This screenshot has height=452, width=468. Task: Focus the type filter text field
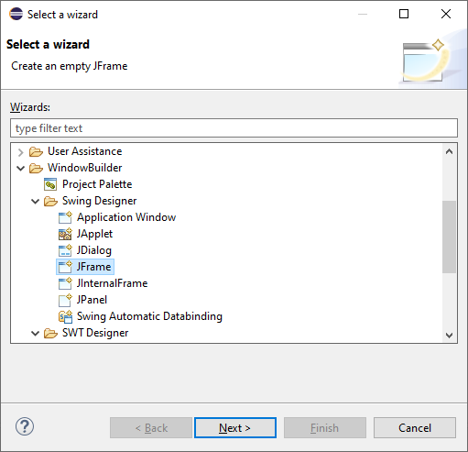[x=234, y=128]
